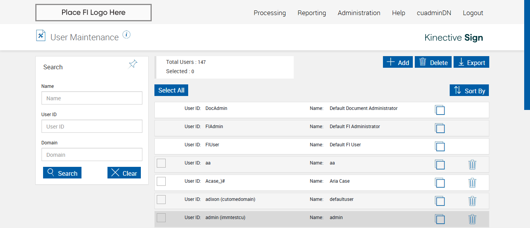
Task: Delete the Aria Case user via trash icon
Action: pyautogui.click(x=472, y=183)
